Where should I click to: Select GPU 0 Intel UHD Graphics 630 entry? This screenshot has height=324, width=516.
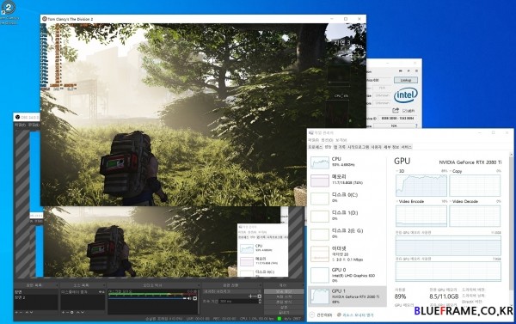(x=347, y=275)
